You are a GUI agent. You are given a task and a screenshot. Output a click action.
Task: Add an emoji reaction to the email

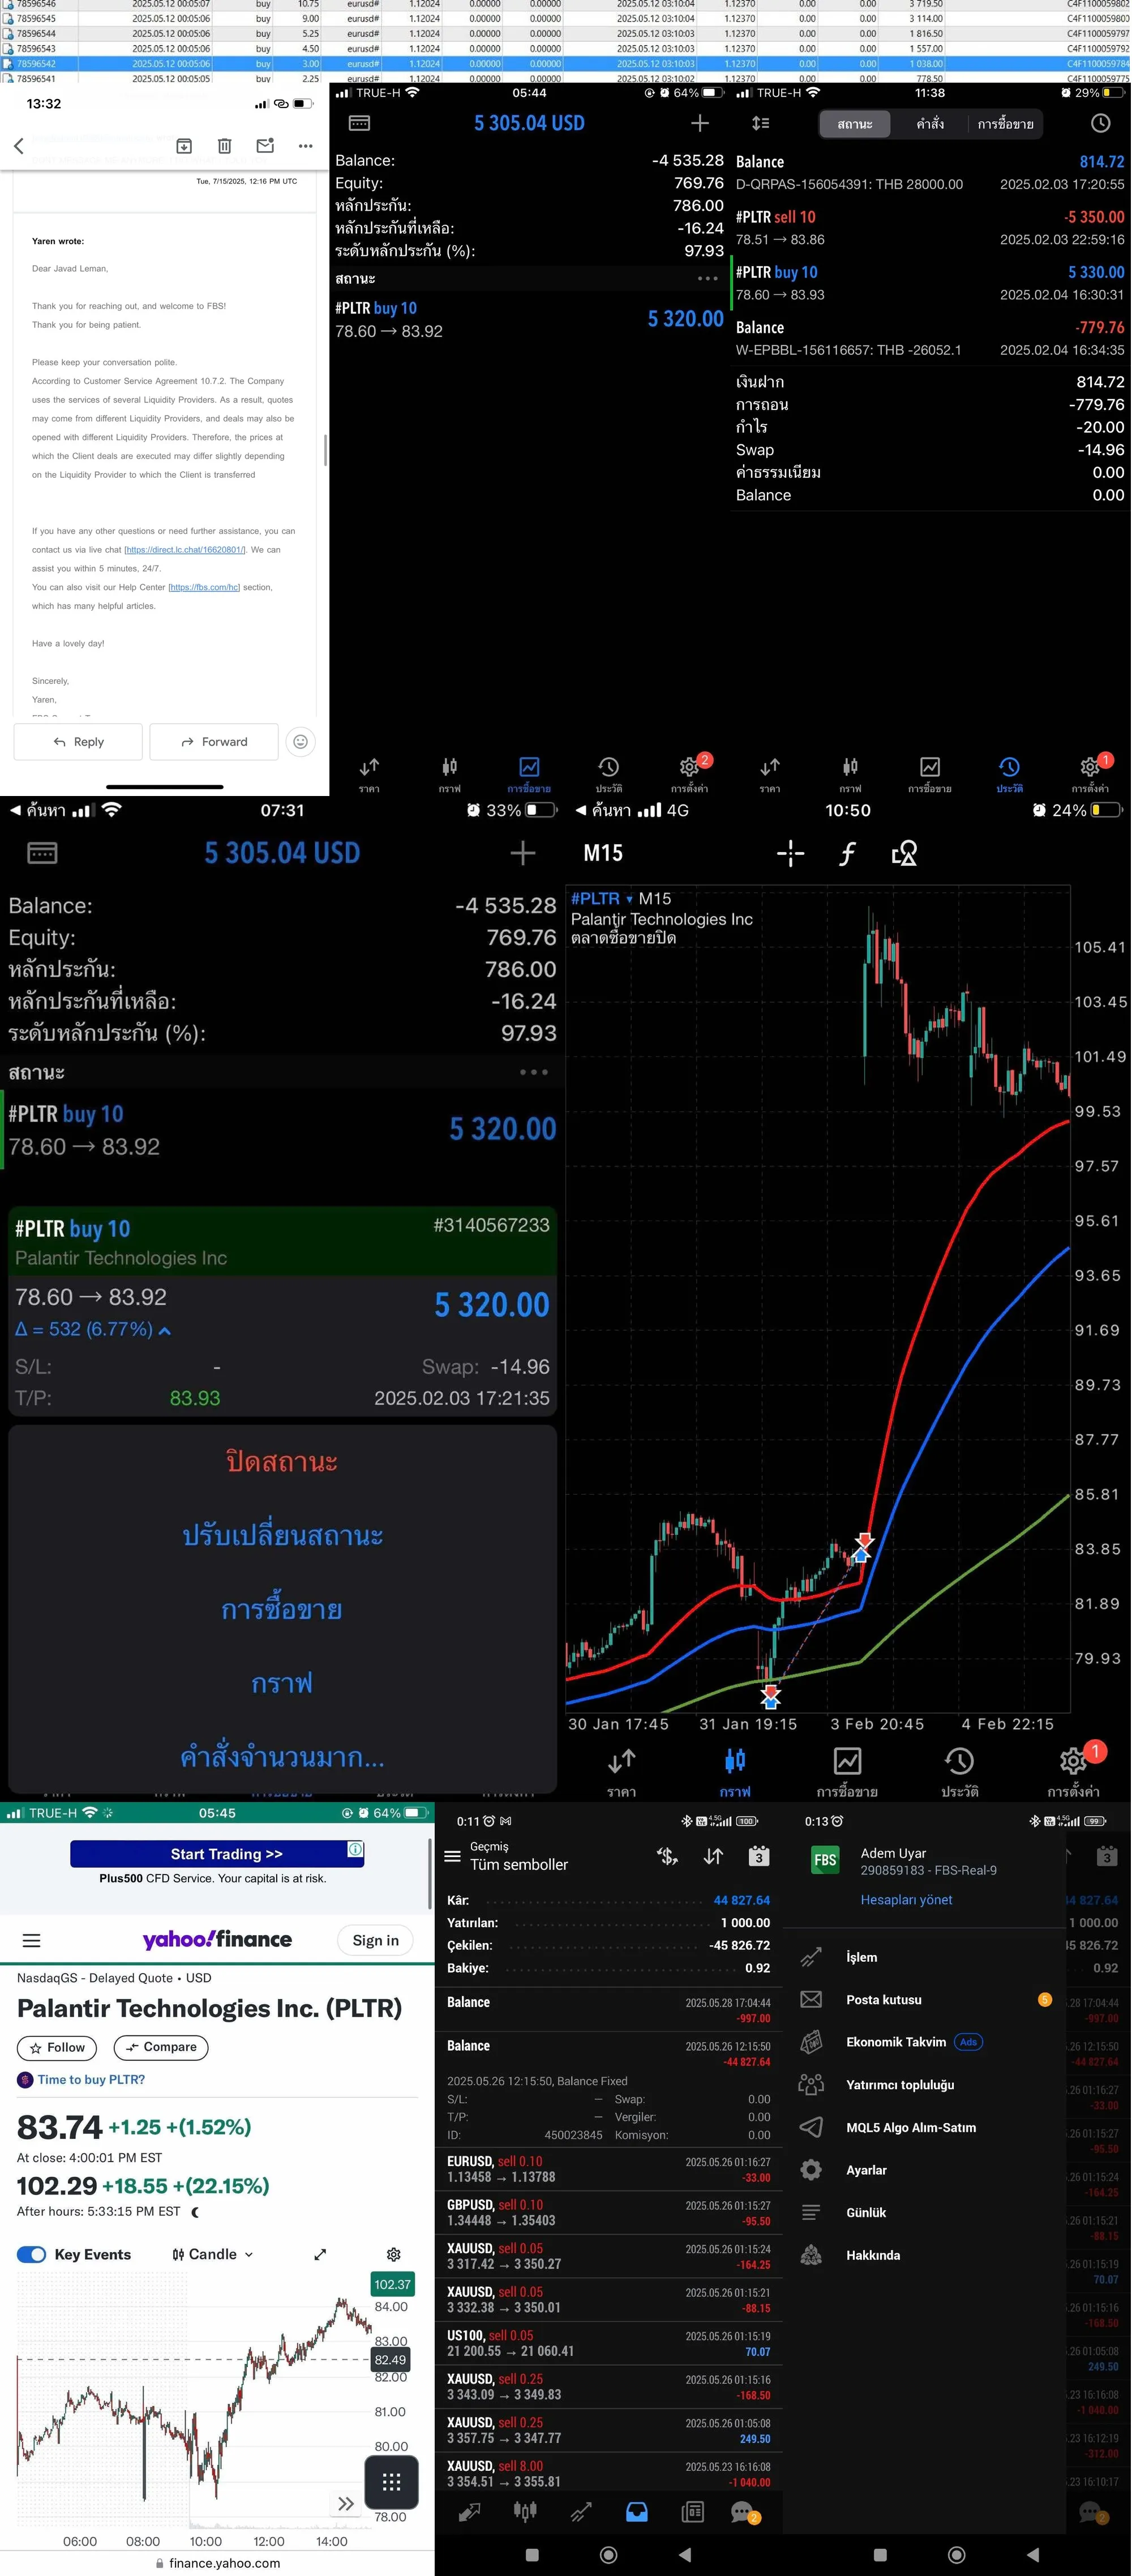300,742
